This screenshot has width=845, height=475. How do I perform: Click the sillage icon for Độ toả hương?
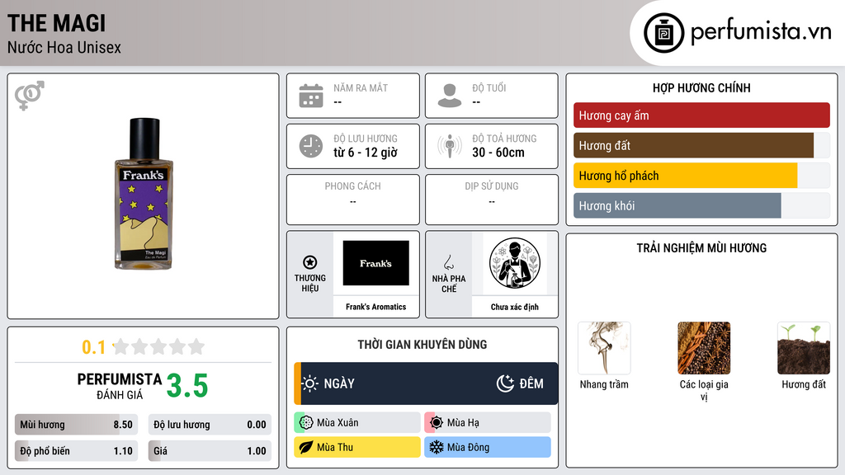pos(450,146)
